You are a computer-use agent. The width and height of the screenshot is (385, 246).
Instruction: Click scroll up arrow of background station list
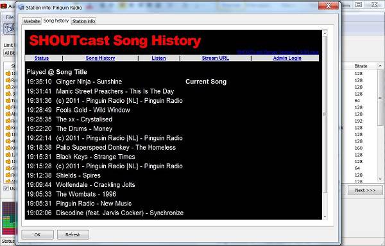coord(380,66)
